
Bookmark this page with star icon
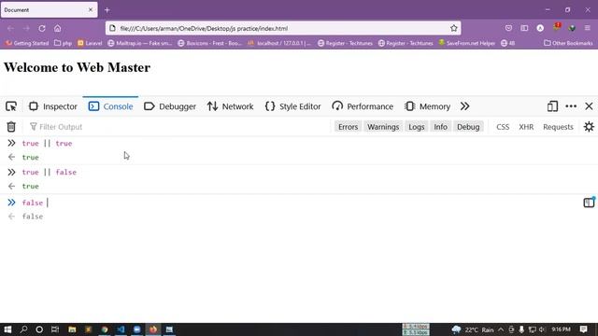[453, 28]
